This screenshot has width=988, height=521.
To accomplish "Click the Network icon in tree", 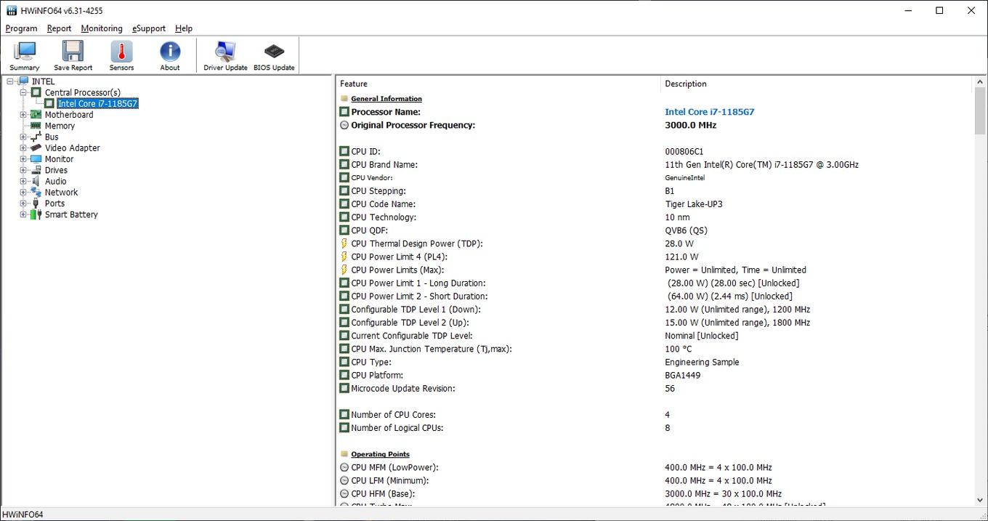I will click(x=36, y=193).
